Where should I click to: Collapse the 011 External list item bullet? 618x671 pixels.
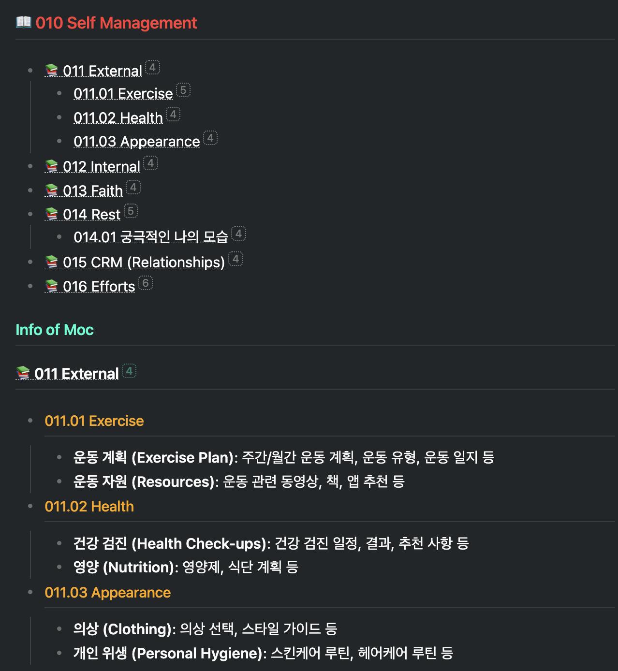tap(30, 71)
